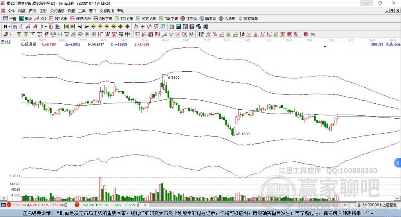Viewport: 401px width, 217px height.
Task: Select the Gann fan red lines tool
Action: [144, 34]
